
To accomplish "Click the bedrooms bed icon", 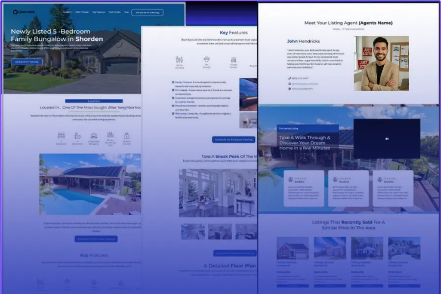I will [x=61, y=136].
